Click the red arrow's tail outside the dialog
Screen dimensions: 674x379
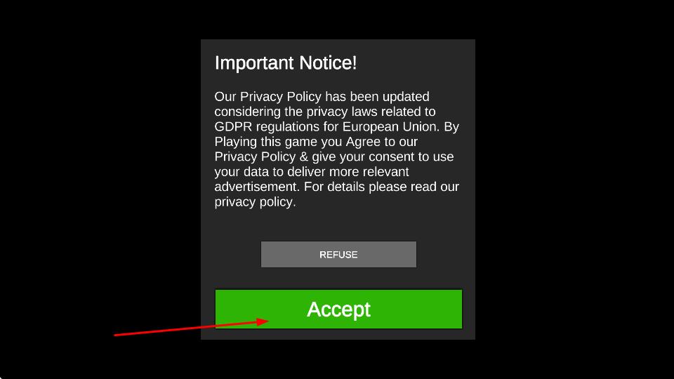point(116,335)
